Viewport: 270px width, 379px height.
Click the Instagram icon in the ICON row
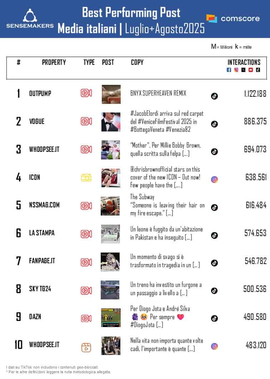[214, 179]
